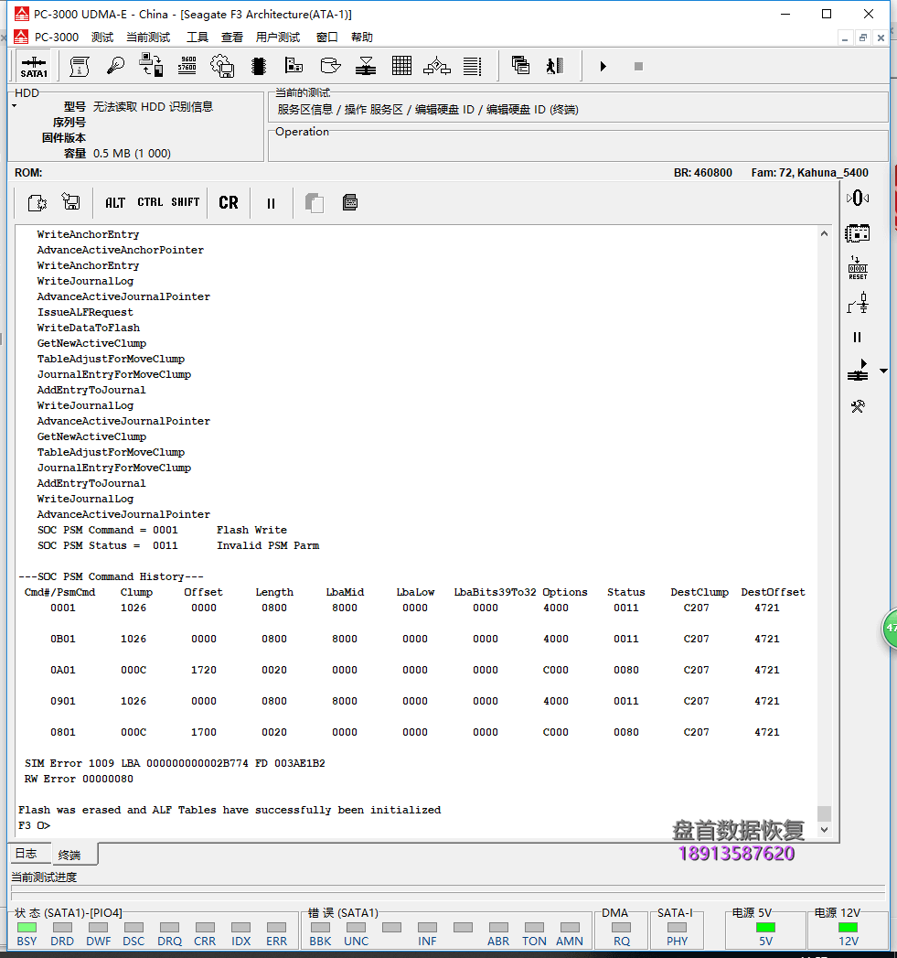The width and height of the screenshot is (897, 958).
Task: Click the RESET counter icon
Action: 858,267
